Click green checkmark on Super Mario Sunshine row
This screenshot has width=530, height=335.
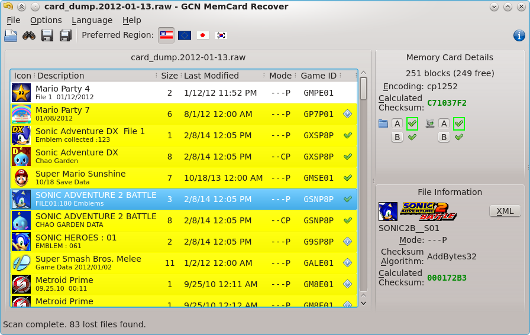[x=347, y=178]
